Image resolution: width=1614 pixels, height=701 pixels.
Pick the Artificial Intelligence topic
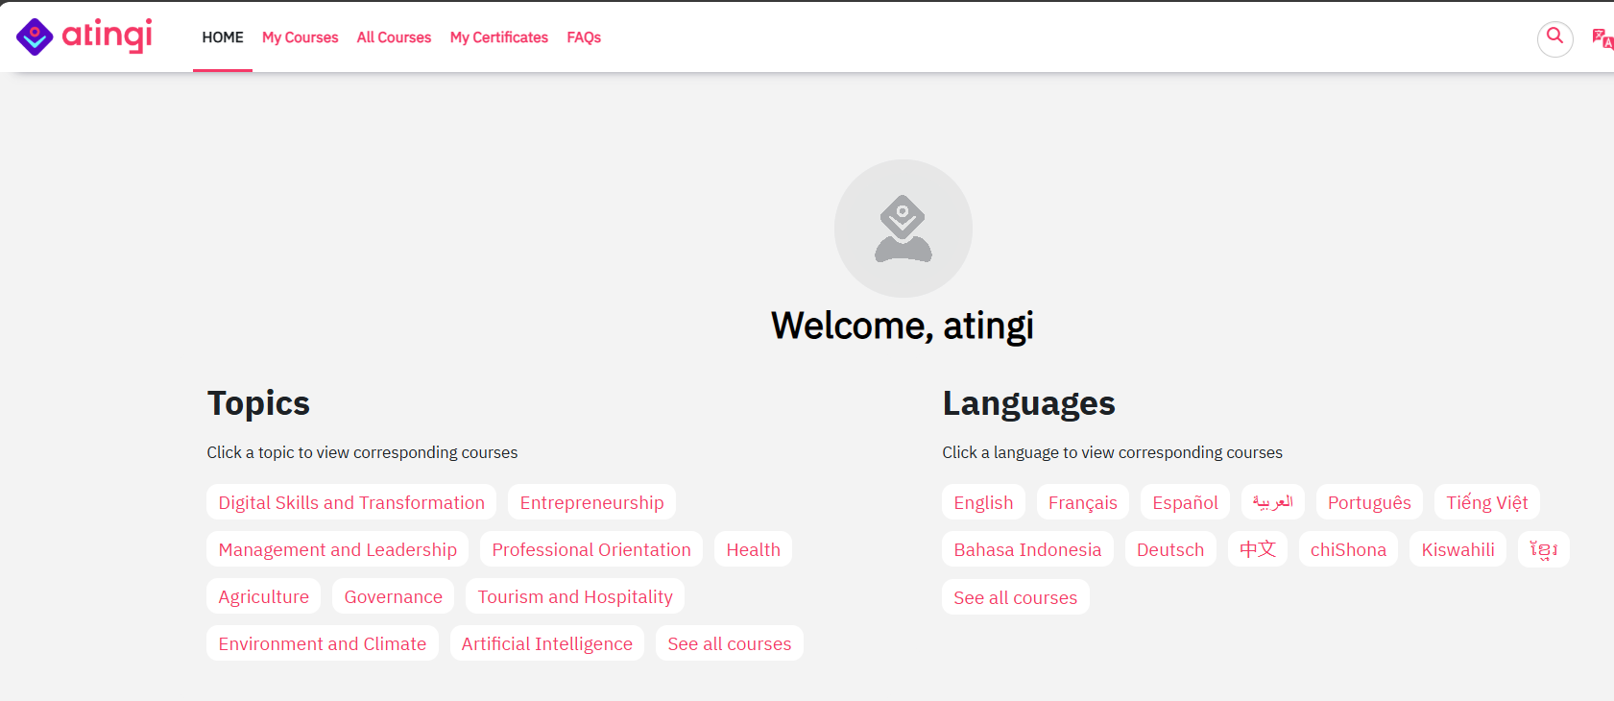(x=546, y=643)
